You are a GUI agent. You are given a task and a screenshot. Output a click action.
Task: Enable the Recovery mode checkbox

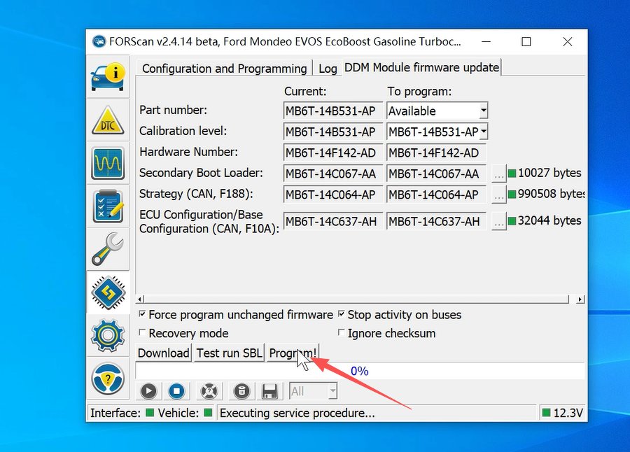(143, 334)
